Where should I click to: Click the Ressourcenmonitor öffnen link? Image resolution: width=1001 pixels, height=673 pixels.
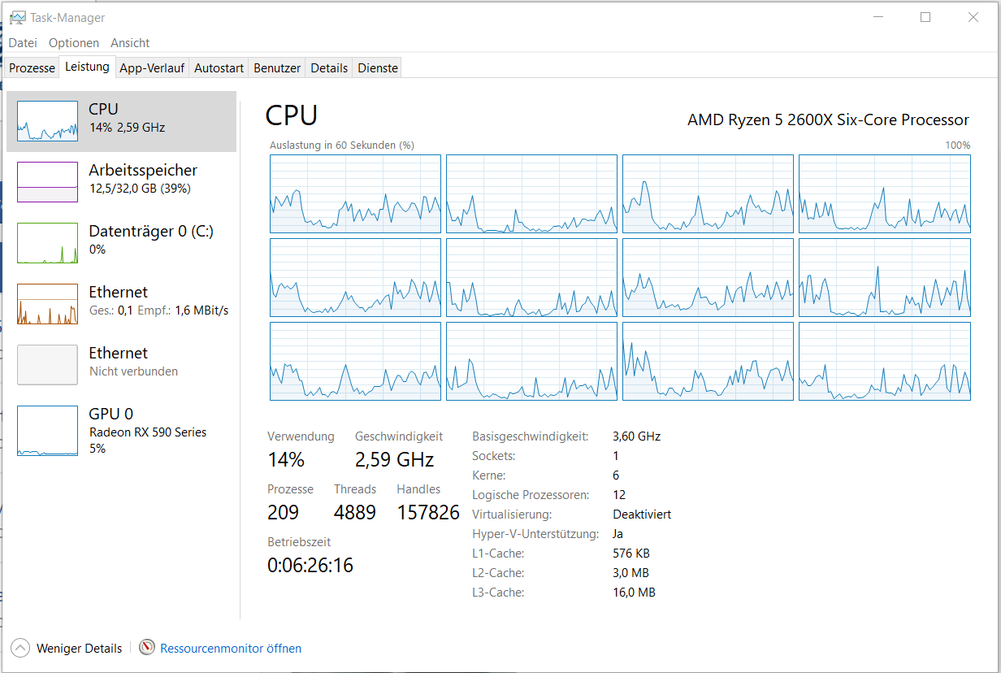click(231, 649)
